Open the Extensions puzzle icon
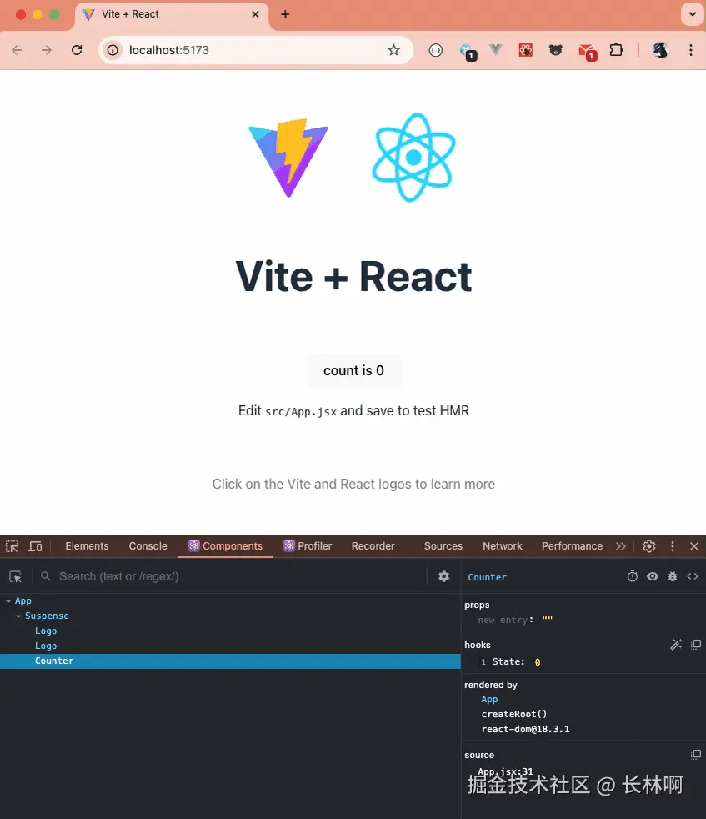 tap(616, 50)
